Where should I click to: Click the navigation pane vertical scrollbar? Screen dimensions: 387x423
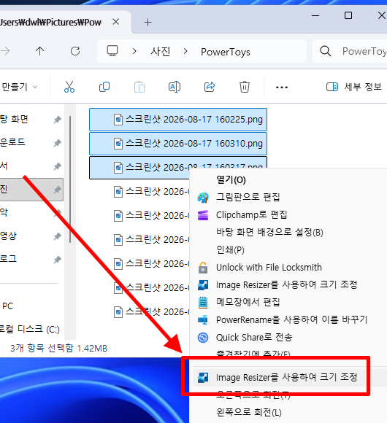70,179
